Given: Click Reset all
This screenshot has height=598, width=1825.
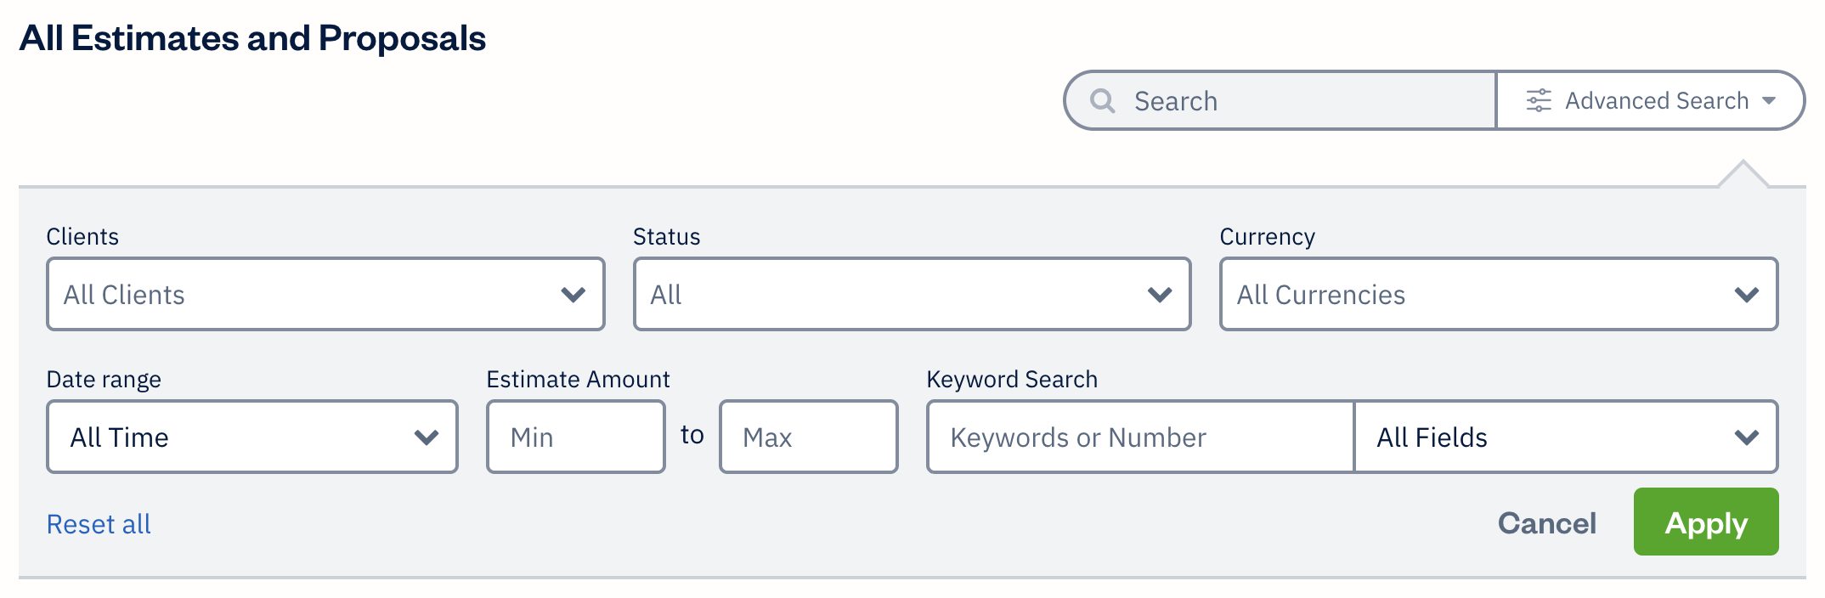Looking at the screenshot, I should click(99, 523).
